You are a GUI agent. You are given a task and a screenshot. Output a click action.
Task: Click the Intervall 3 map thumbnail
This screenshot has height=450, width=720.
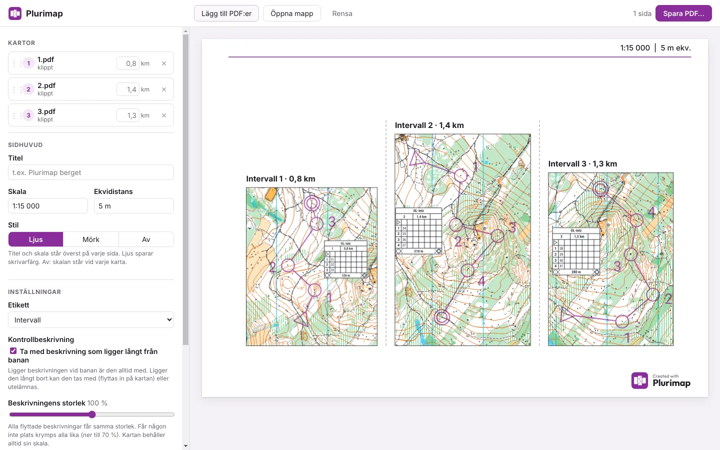click(x=610, y=259)
